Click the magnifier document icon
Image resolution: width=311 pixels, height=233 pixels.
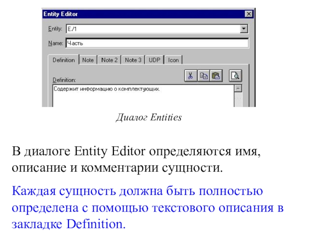[235, 76]
